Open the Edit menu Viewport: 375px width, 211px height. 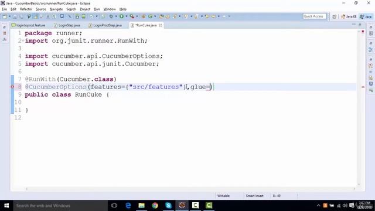(13, 9)
